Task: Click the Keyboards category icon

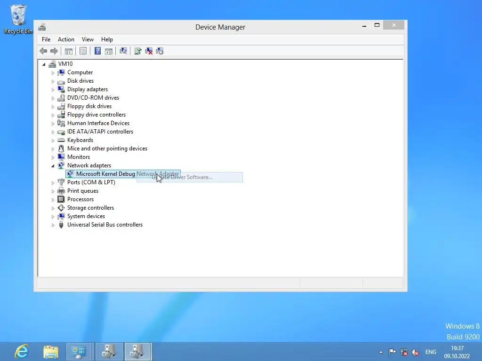Action: click(61, 140)
